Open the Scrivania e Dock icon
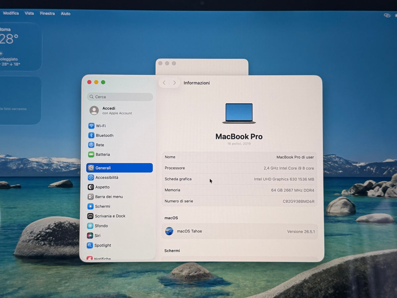Image resolution: width=397 pixels, height=298 pixels. (90, 216)
